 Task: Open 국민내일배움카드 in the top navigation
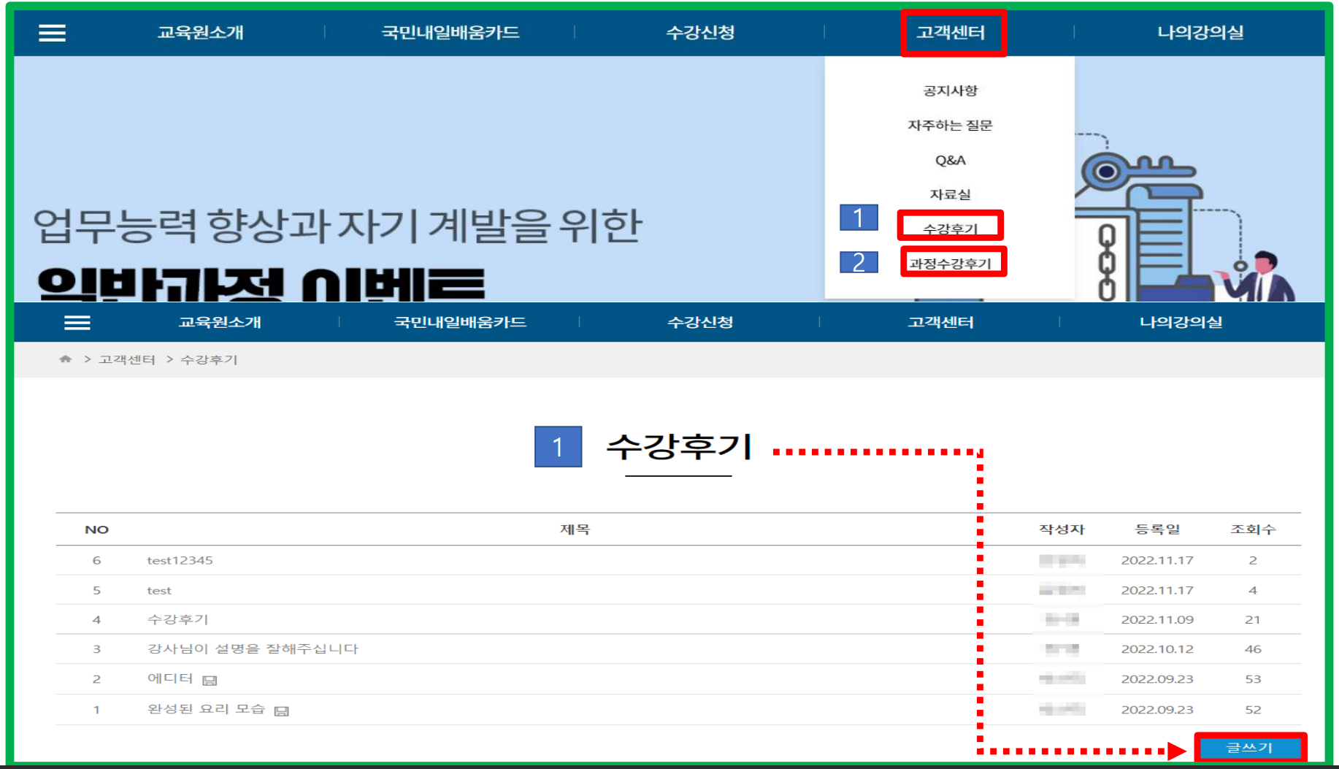(450, 33)
